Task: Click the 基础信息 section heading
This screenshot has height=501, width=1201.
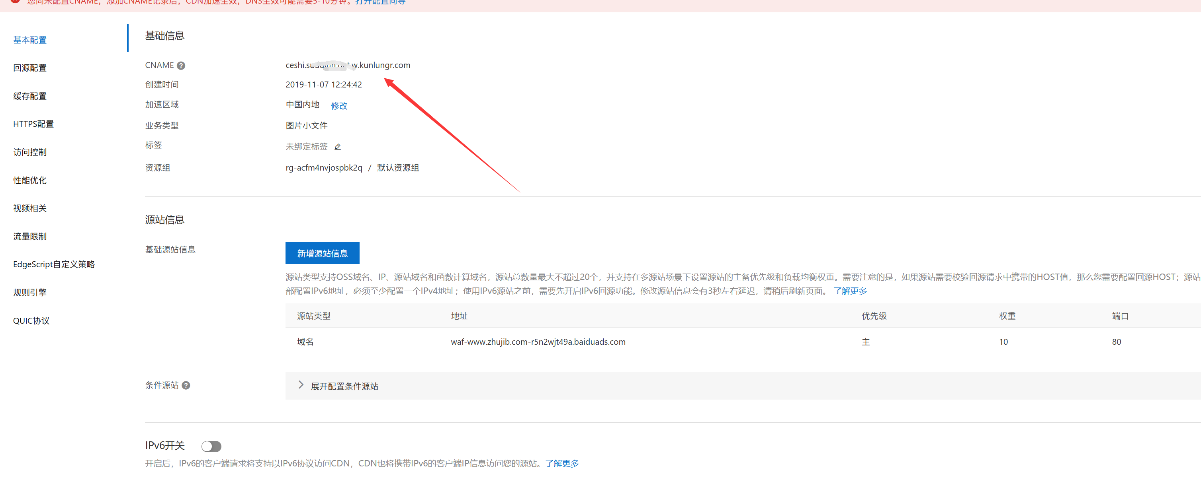Action: point(164,36)
